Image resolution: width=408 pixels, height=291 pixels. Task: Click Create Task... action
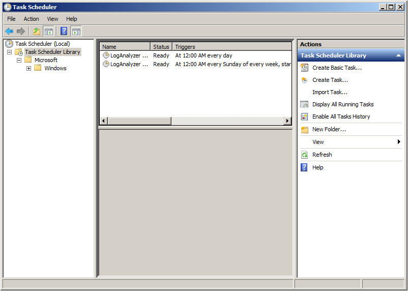click(x=330, y=80)
